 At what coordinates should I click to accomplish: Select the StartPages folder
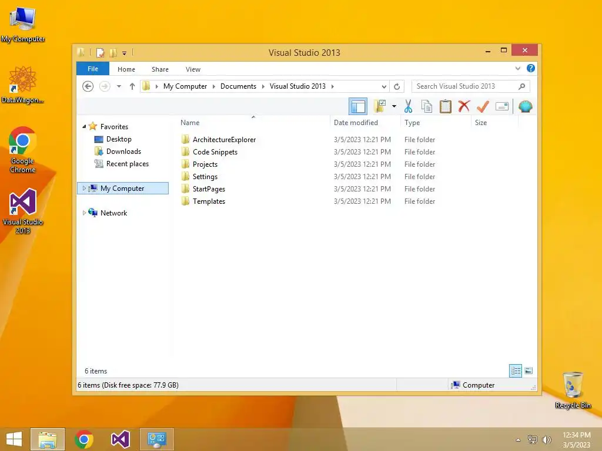coord(209,189)
